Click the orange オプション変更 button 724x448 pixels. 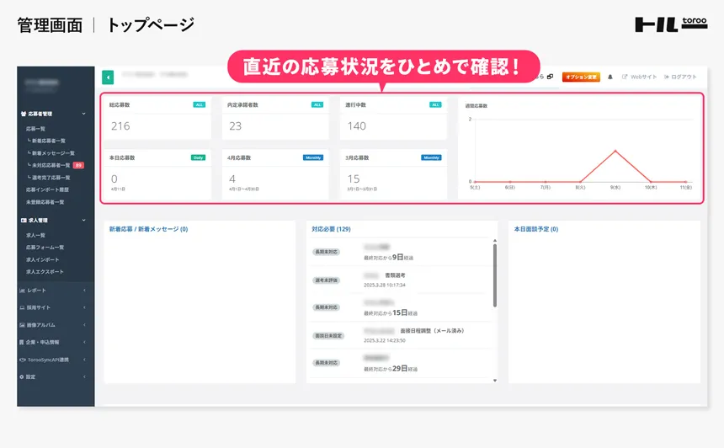click(581, 77)
